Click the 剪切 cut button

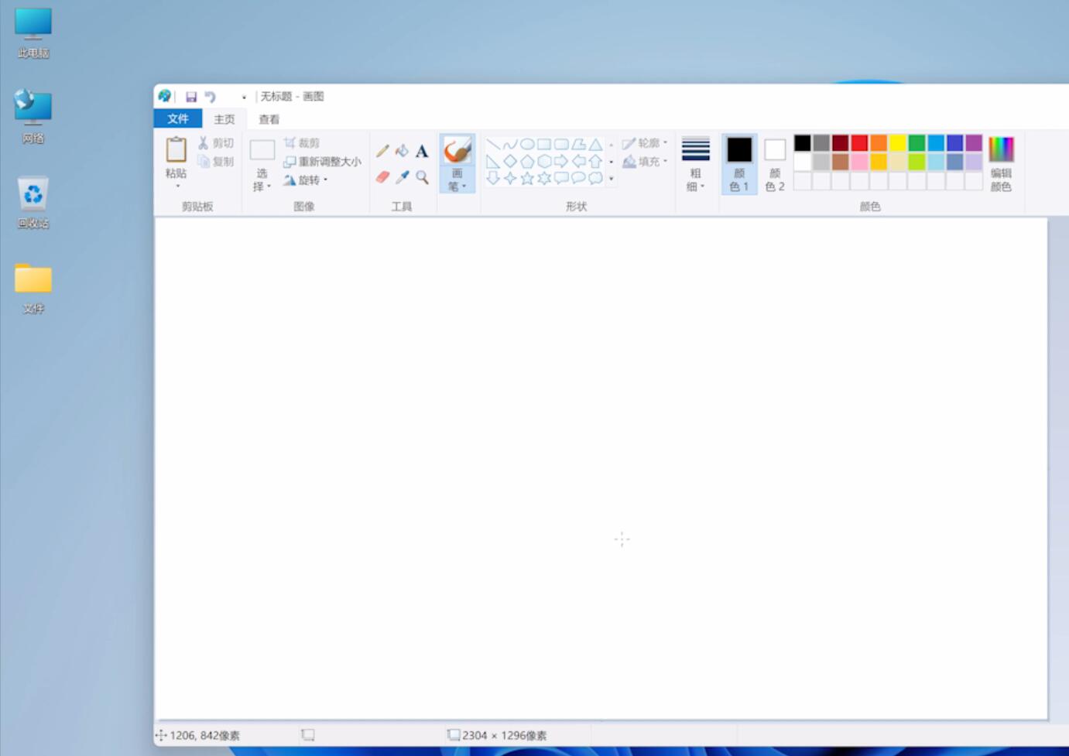pos(215,143)
